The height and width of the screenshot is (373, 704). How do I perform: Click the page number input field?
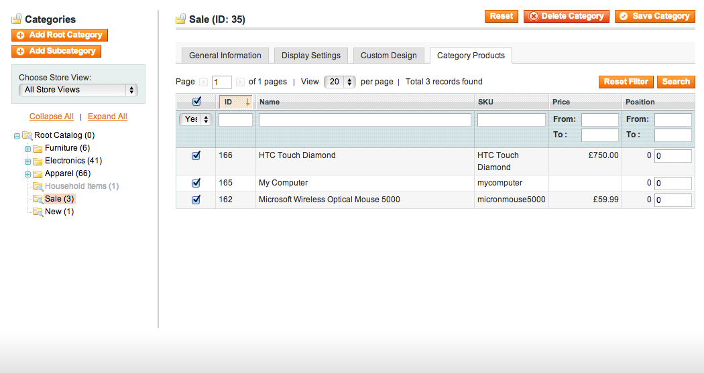pyautogui.click(x=221, y=82)
